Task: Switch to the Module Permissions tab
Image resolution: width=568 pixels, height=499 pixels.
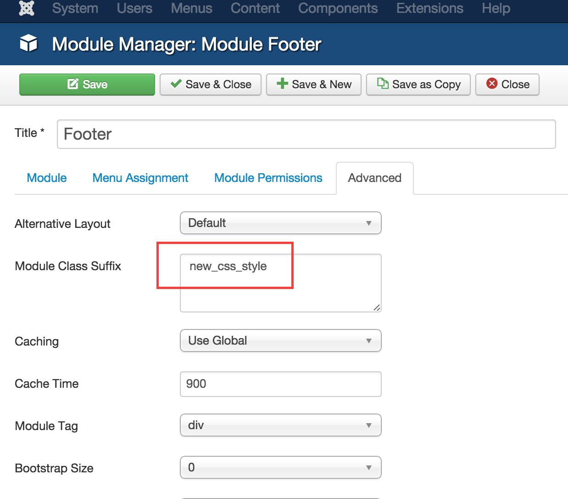Action: [268, 178]
